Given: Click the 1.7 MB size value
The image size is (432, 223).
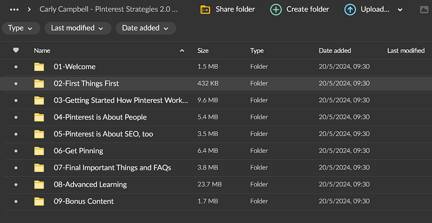Looking at the screenshot, I should click(208, 201).
